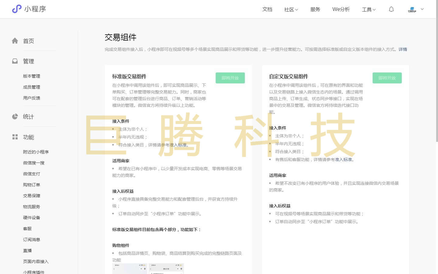438x274 pixels.
Task: Open 小程序插件 page
Action: pos(34,272)
